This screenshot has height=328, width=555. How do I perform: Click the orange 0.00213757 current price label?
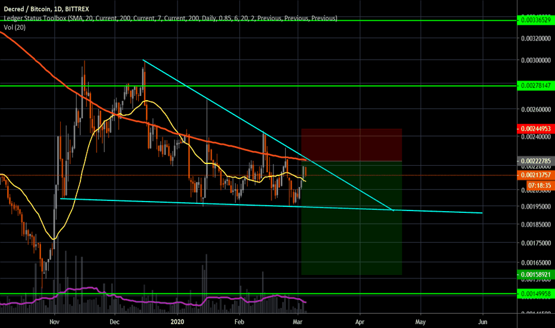point(535,175)
